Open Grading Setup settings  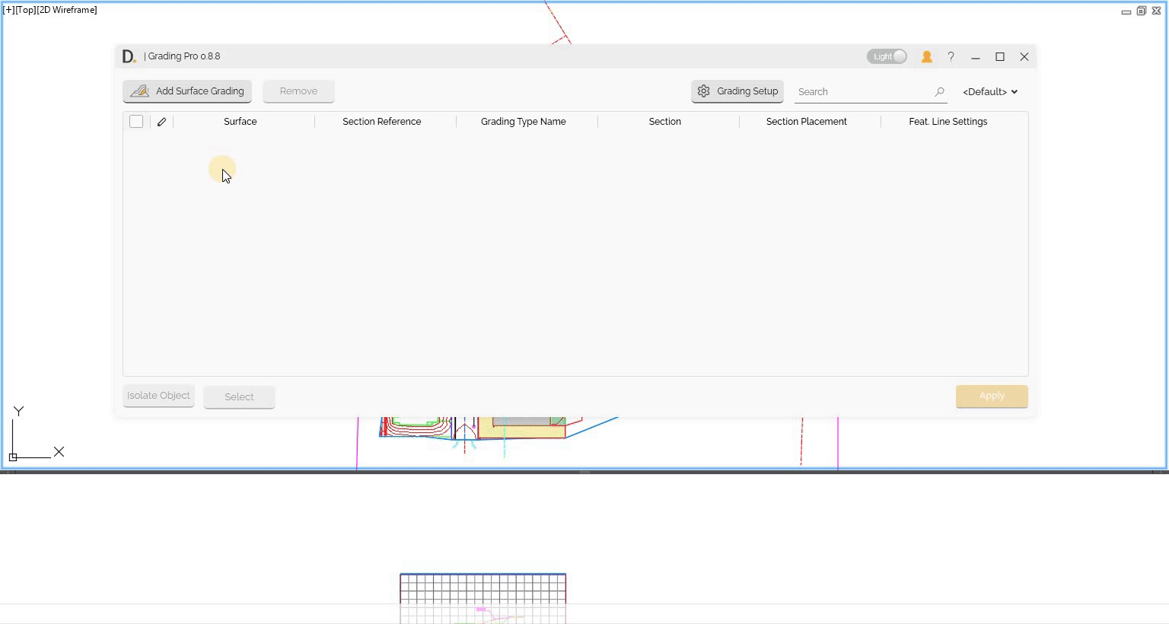tap(737, 91)
